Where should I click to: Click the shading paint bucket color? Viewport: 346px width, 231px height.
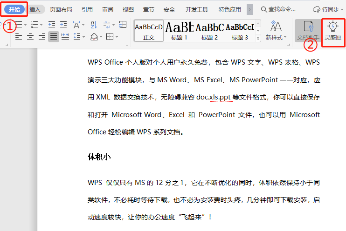(x=94, y=36)
